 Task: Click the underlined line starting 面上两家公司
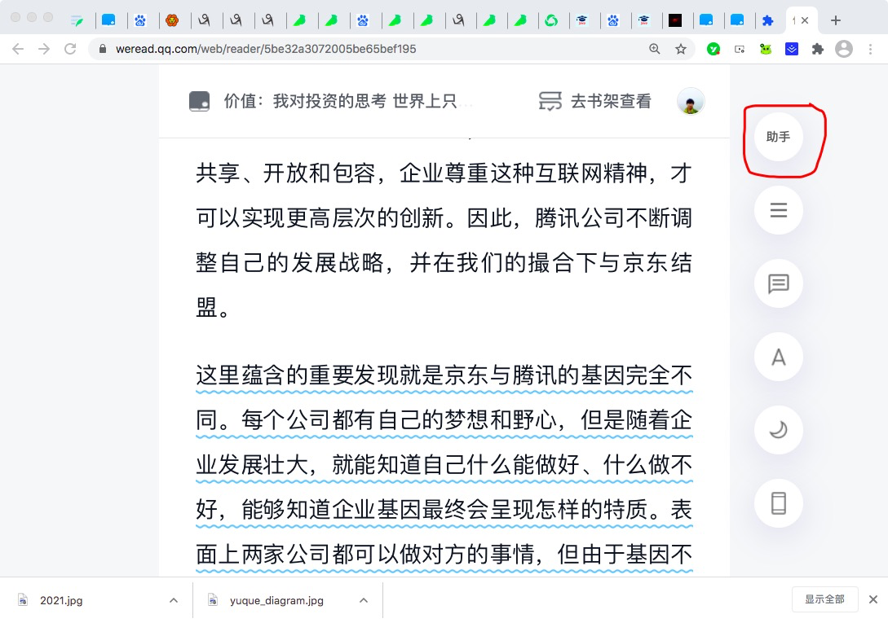444,555
